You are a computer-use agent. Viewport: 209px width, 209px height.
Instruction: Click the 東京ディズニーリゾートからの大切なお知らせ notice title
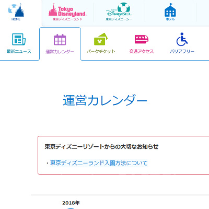pyautogui.click(x=101, y=147)
